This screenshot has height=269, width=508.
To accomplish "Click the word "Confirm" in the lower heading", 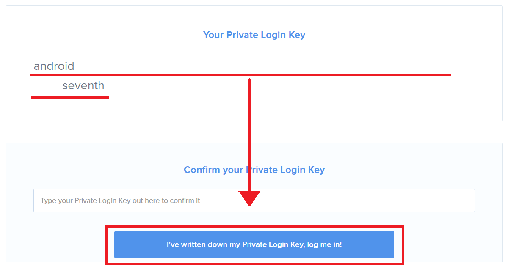I will [x=201, y=170].
